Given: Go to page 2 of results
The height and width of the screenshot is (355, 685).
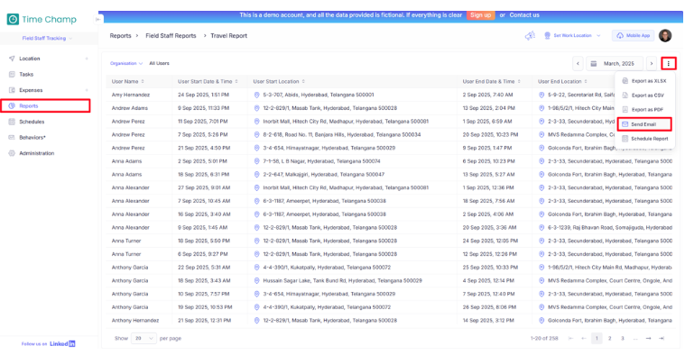Looking at the screenshot, I should (609, 339).
